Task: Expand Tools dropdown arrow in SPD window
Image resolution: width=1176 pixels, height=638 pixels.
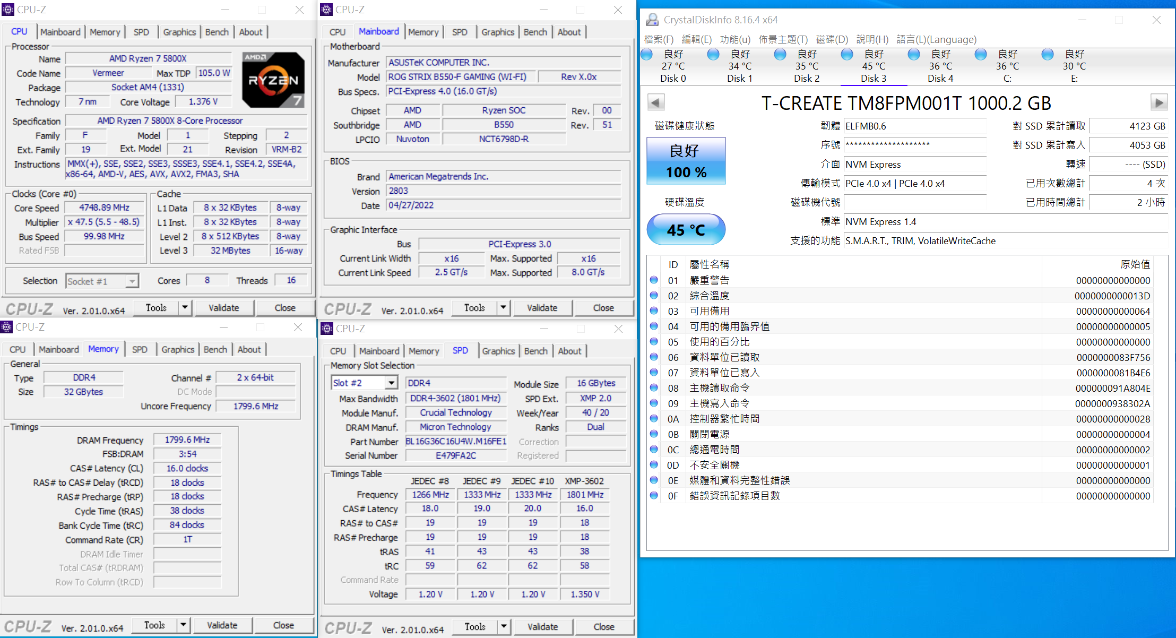Action: click(504, 626)
